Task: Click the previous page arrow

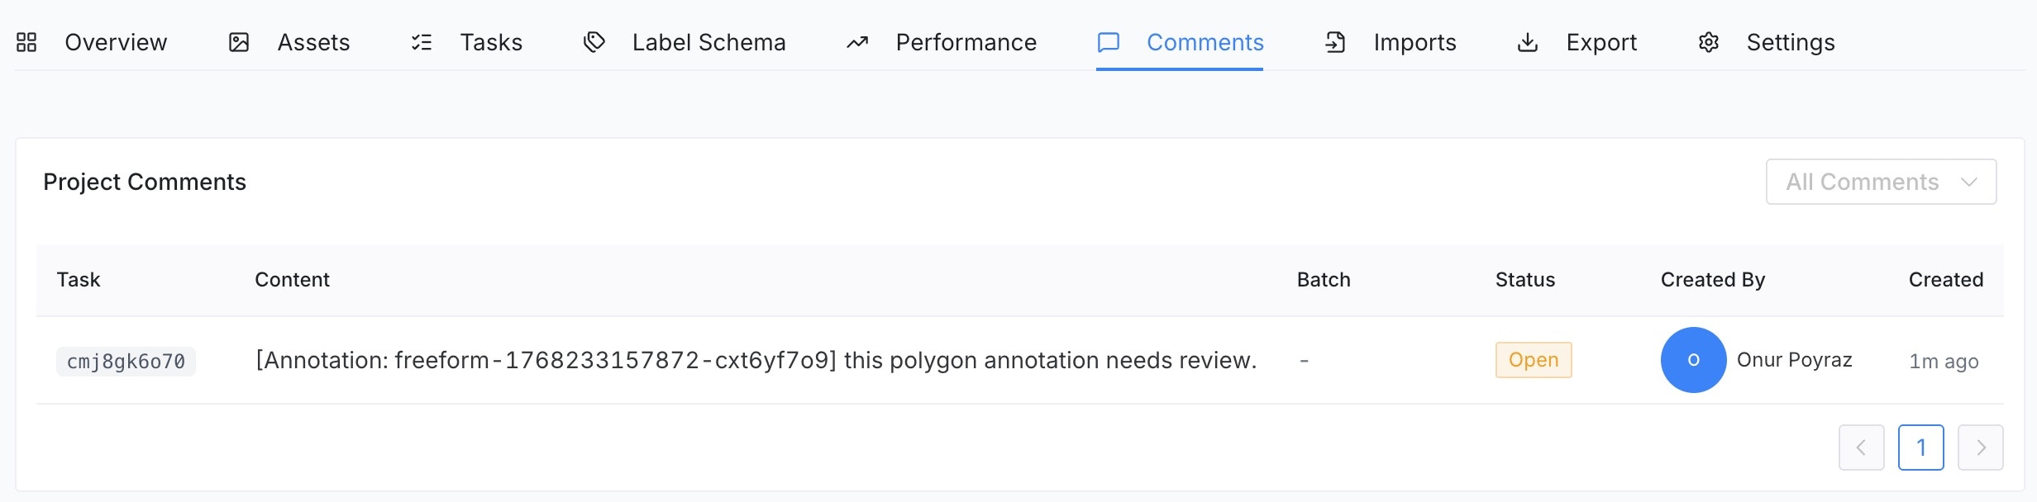Action: click(1861, 448)
